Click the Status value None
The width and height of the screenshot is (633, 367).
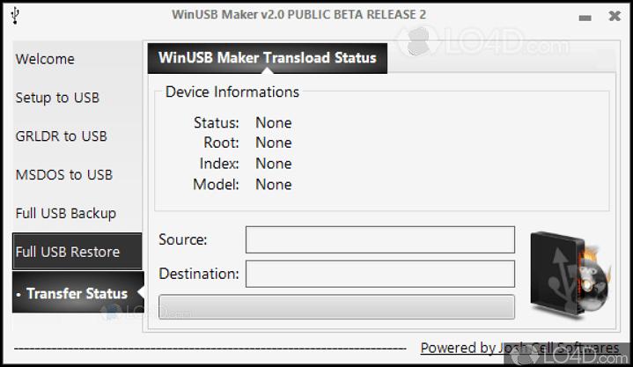[x=274, y=122]
